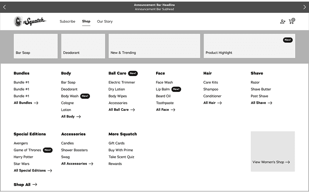The image size is (309, 193).
Task: Open Shave Butter link
Action: tap(261, 89)
